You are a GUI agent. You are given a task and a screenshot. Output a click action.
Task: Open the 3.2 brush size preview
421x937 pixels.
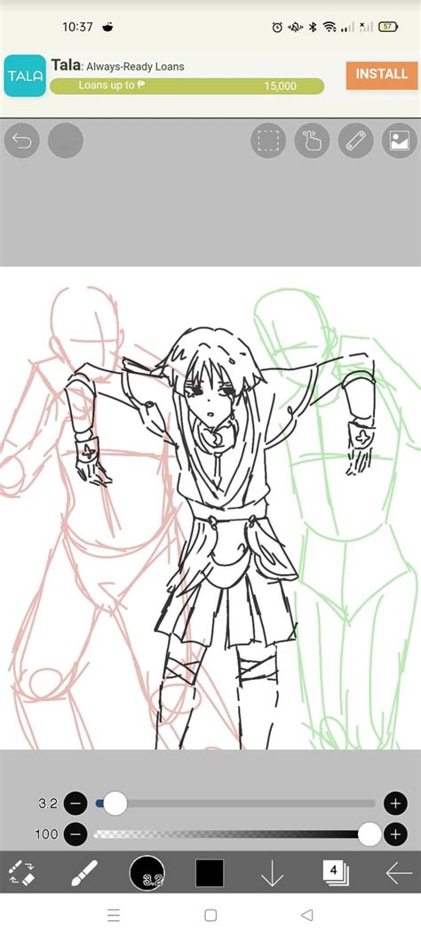pos(147,873)
